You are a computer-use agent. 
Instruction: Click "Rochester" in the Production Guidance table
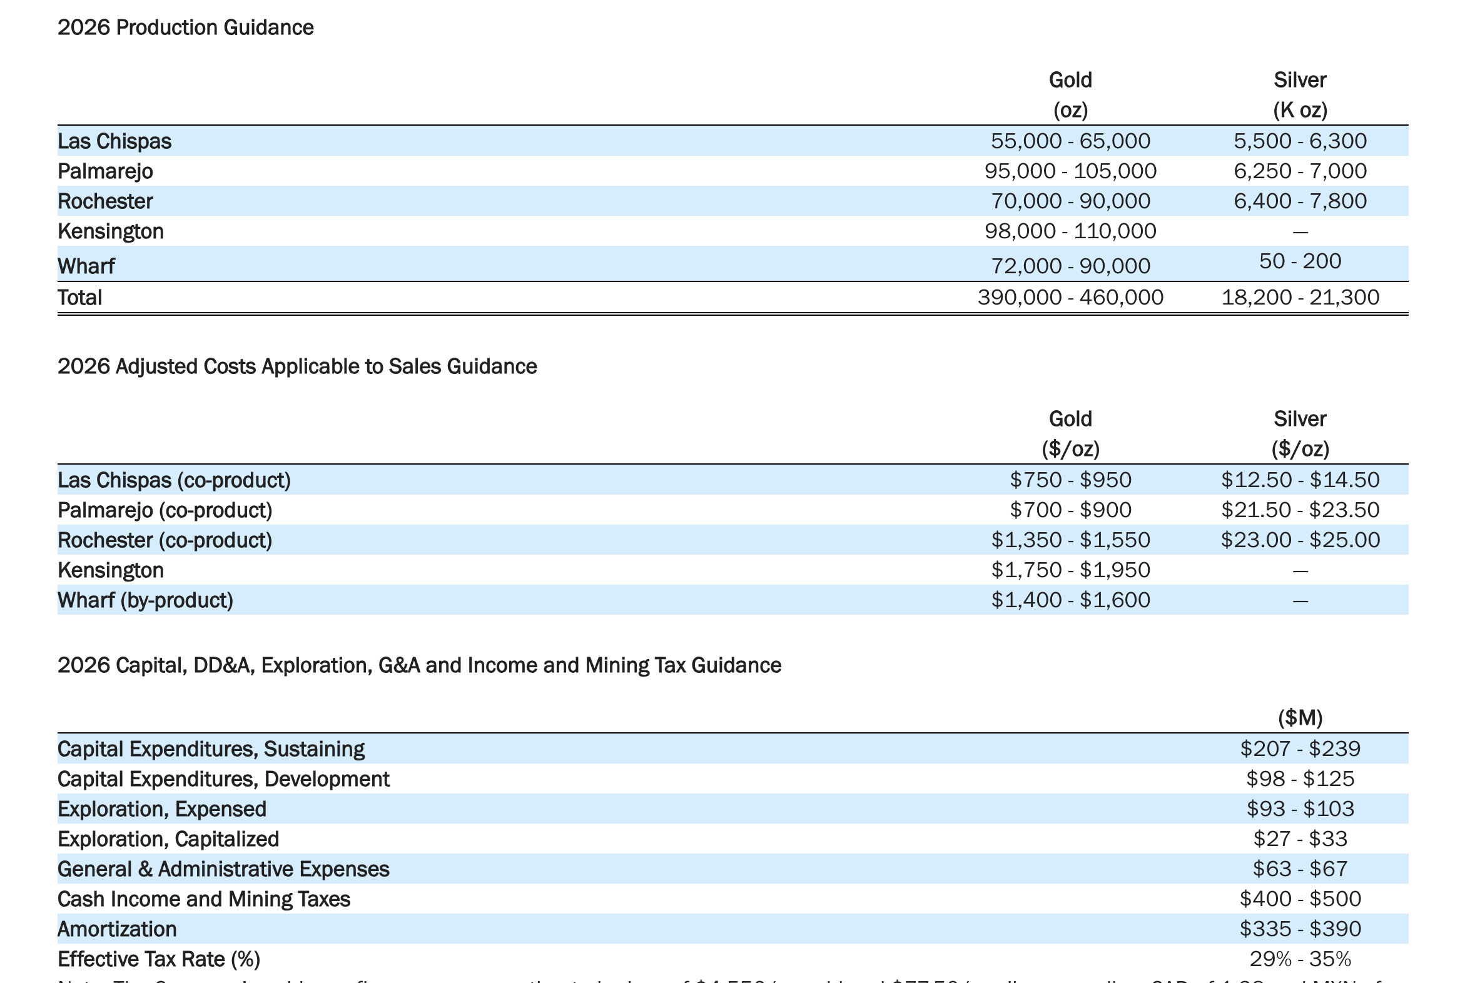pyautogui.click(x=105, y=201)
